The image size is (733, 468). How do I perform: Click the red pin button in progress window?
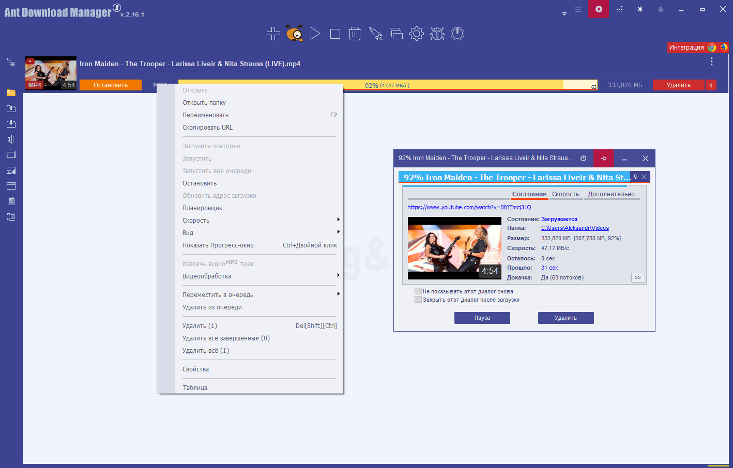[x=604, y=159]
